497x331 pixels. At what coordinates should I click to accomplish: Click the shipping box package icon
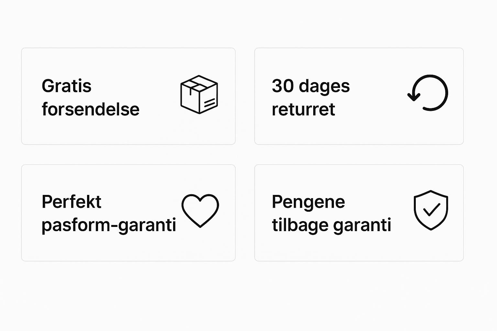coord(199,94)
